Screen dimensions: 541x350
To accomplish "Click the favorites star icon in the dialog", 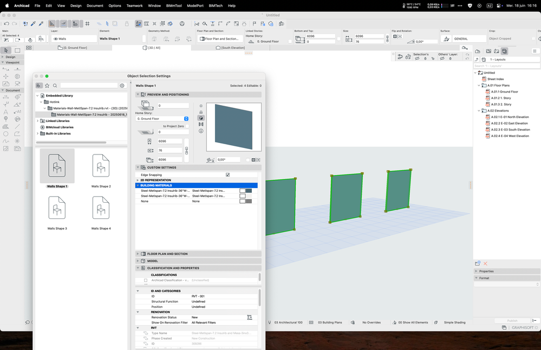I will click(47, 86).
